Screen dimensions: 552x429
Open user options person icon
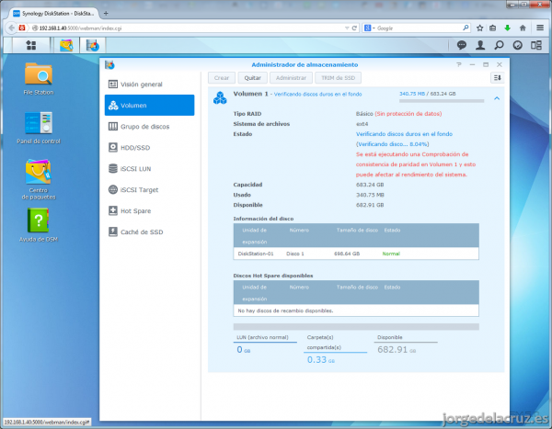[x=480, y=45]
